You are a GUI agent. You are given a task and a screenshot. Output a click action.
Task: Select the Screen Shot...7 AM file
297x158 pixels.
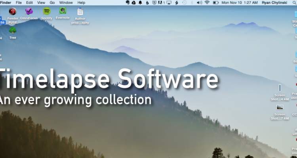(280, 107)
